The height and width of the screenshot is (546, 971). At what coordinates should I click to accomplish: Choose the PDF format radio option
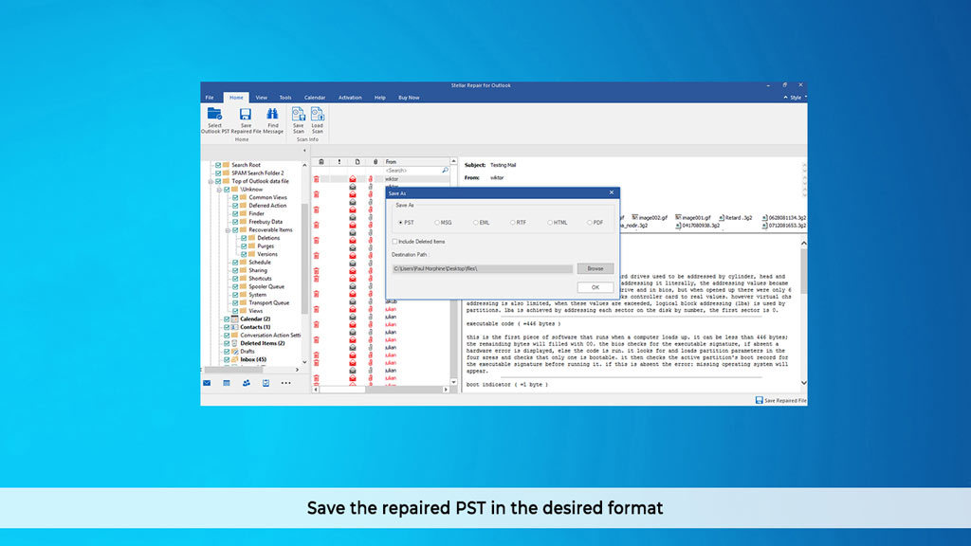coord(589,222)
